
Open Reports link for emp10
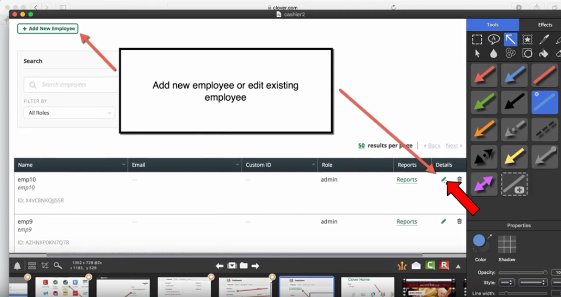pos(407,179)
